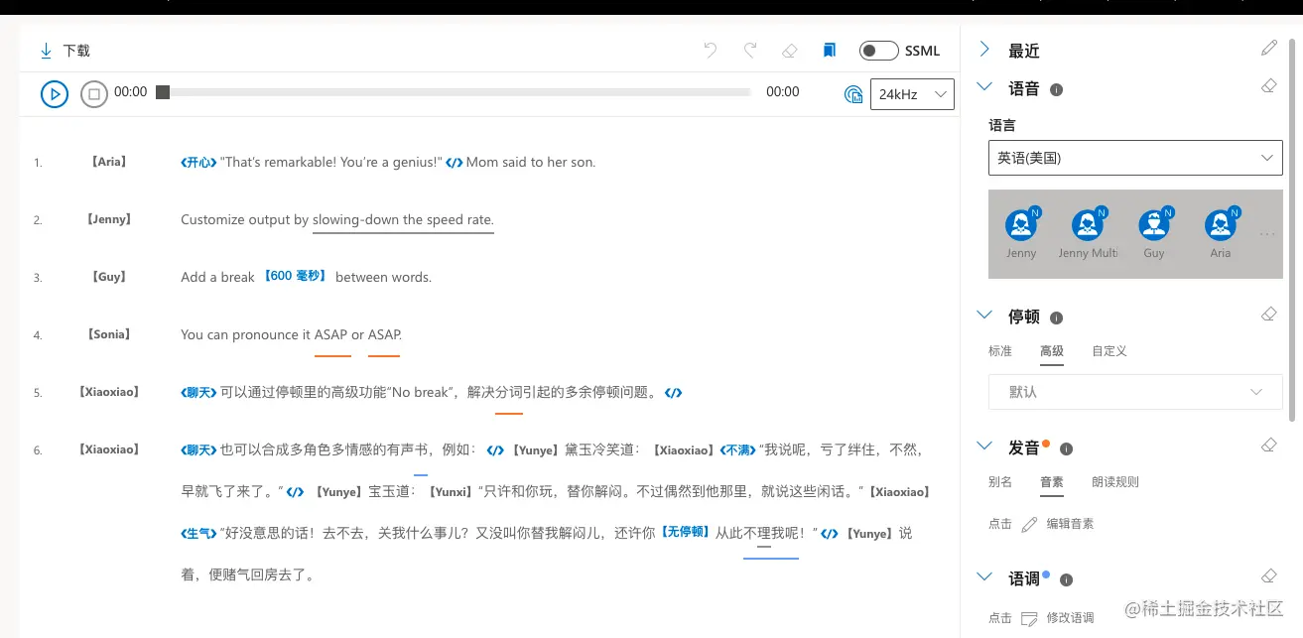This screenshot has width=1303, height=638.
Task: Click the closing tag before "Mom said"
Action: (x=454, y=162)
